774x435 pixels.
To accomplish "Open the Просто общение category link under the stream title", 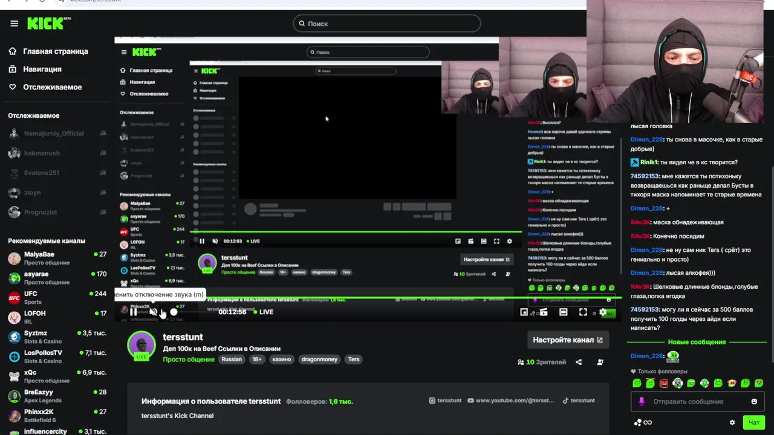I will pyautogui.click(x=189, y=359).
